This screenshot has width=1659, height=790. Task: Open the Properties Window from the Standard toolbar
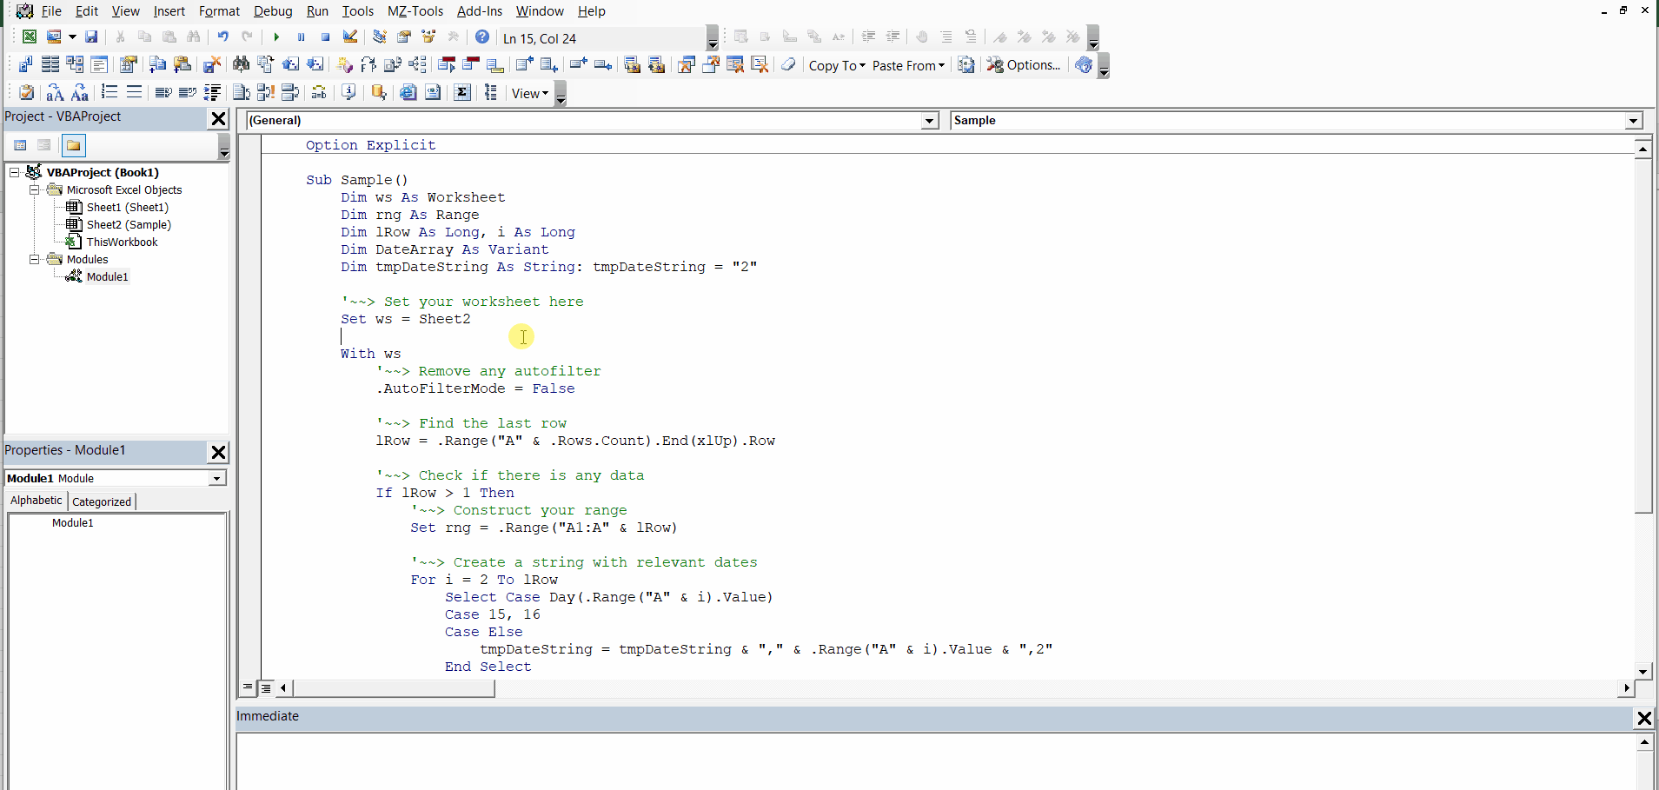click(x=404, y=37)
